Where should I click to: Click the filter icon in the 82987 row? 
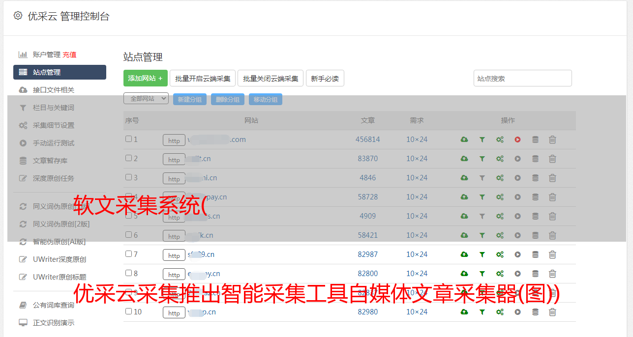[x=482, y=254]
